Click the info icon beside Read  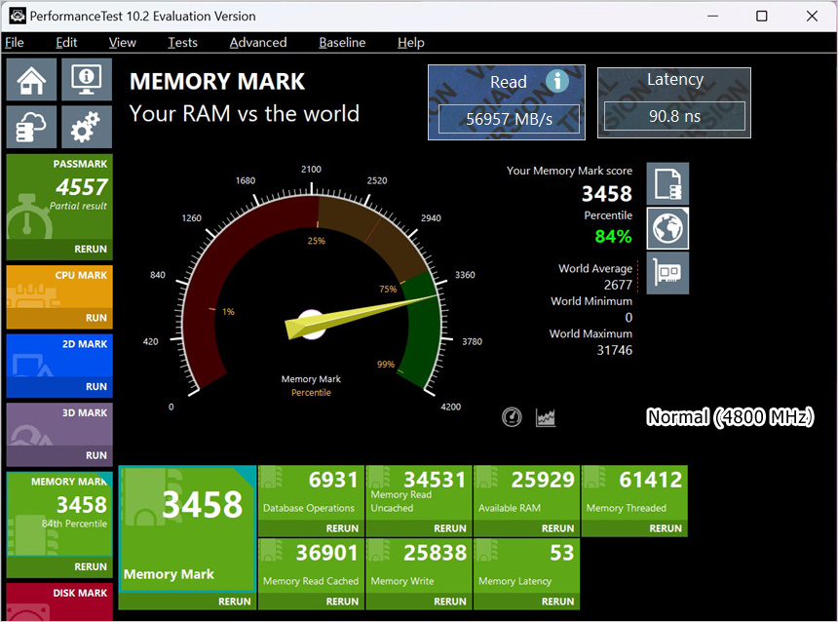(x=556, y=81)
